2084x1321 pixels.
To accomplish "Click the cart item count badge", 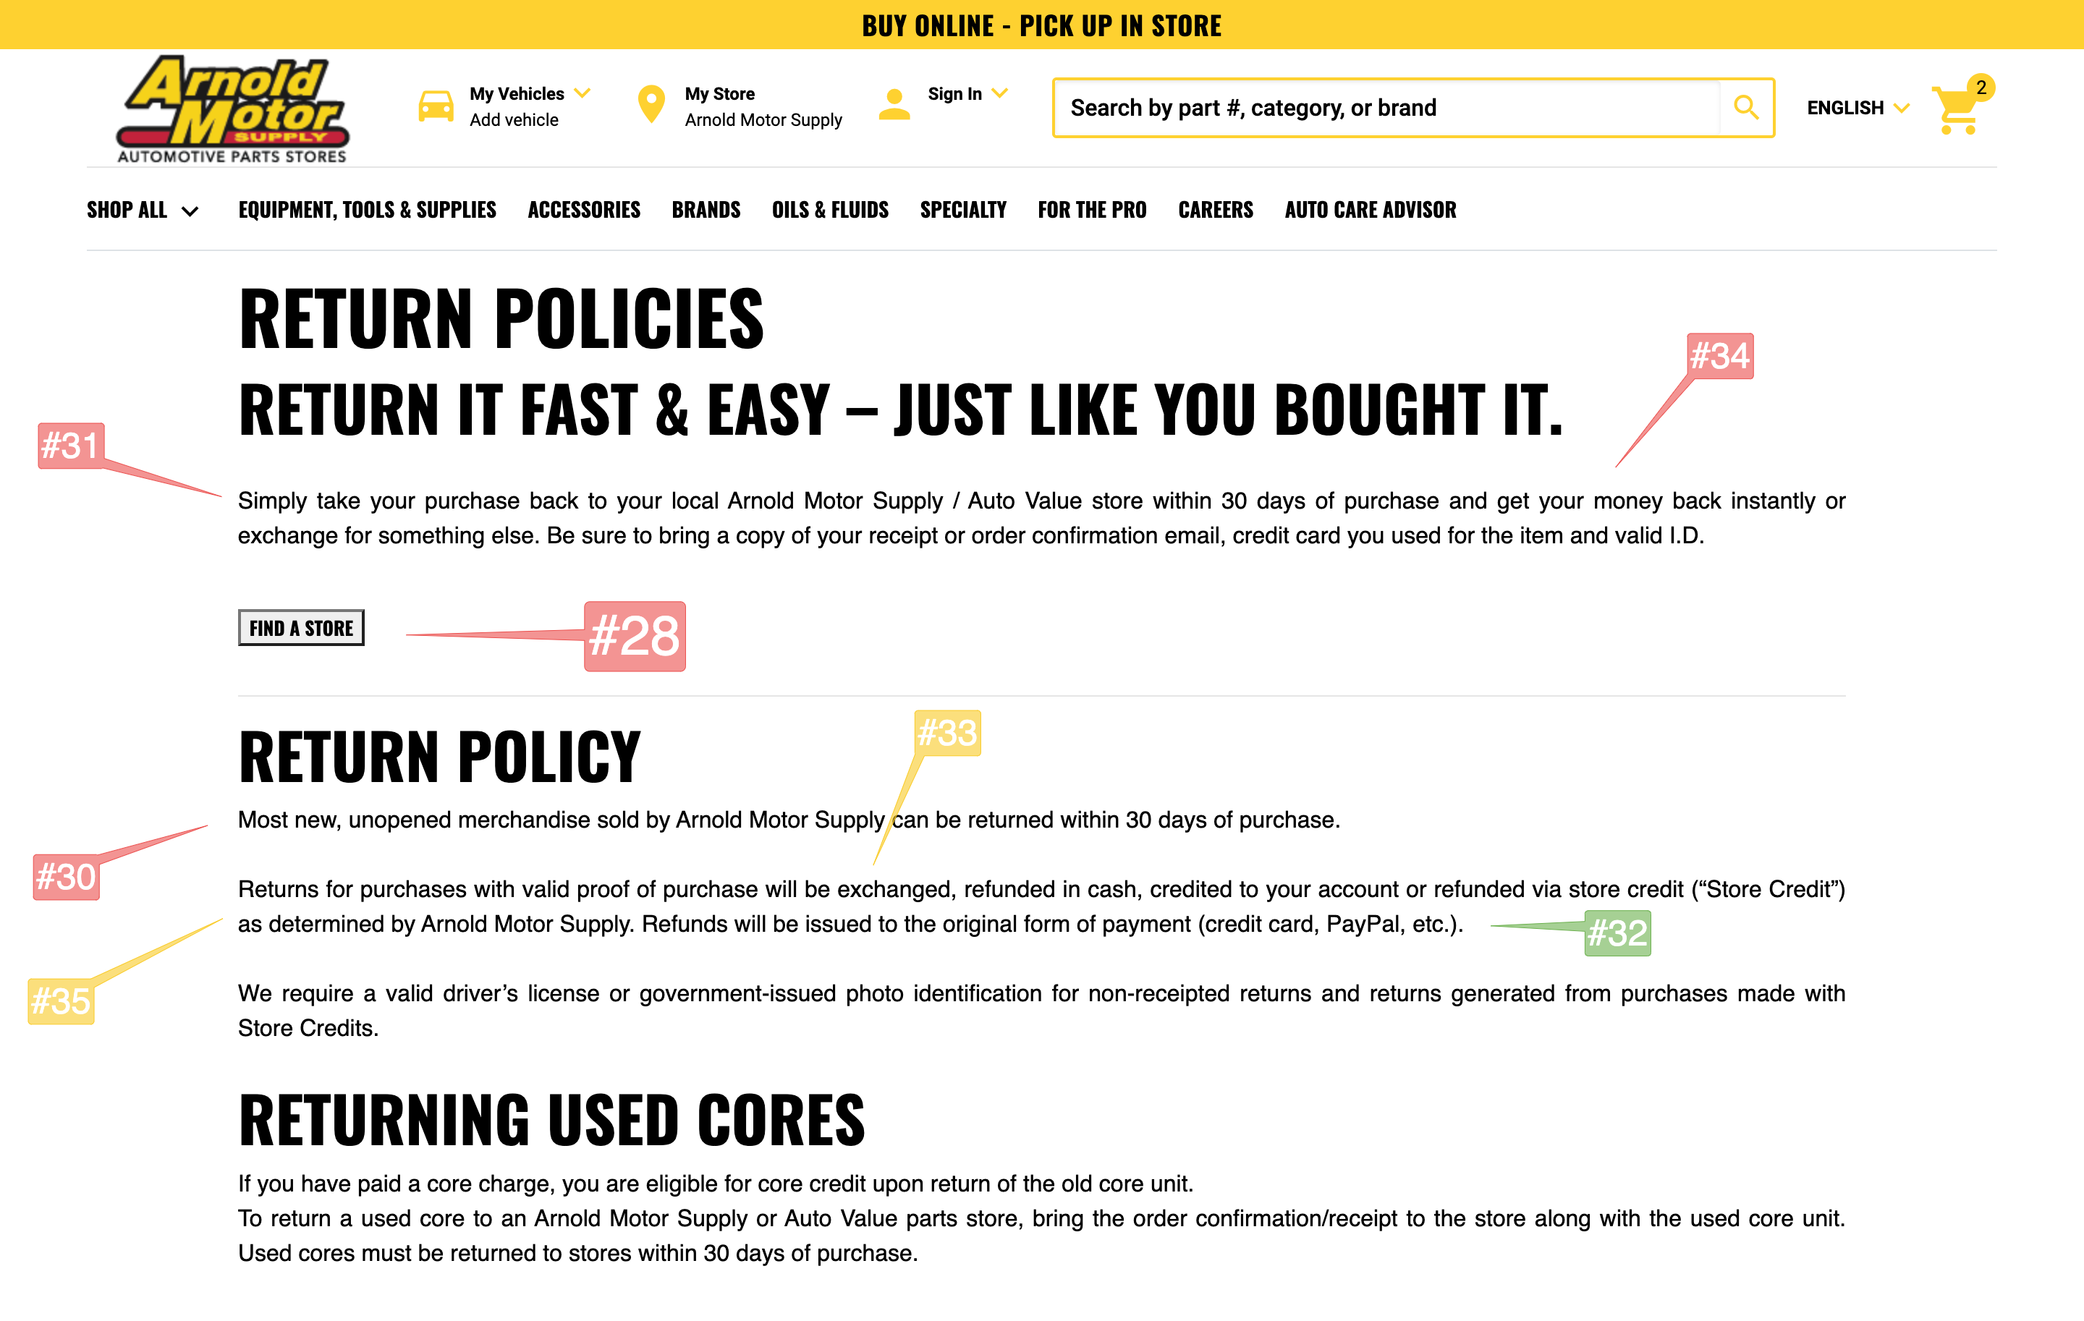I will click(1980, 88).
